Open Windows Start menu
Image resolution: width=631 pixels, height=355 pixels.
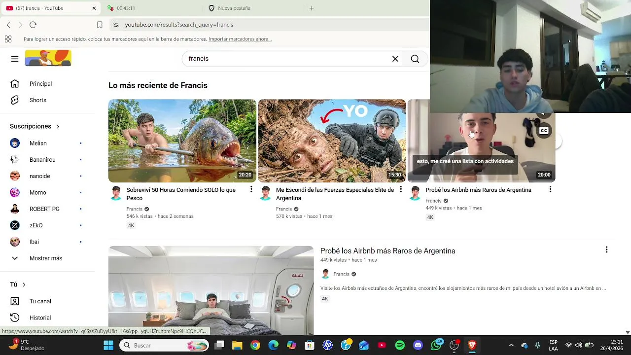tap(108, 345)
